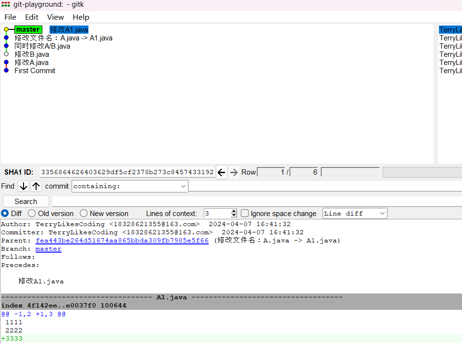Select the Old version radio button
This screenshot has height=344, width=462.
pyautogui.click(x=32, y=214)
